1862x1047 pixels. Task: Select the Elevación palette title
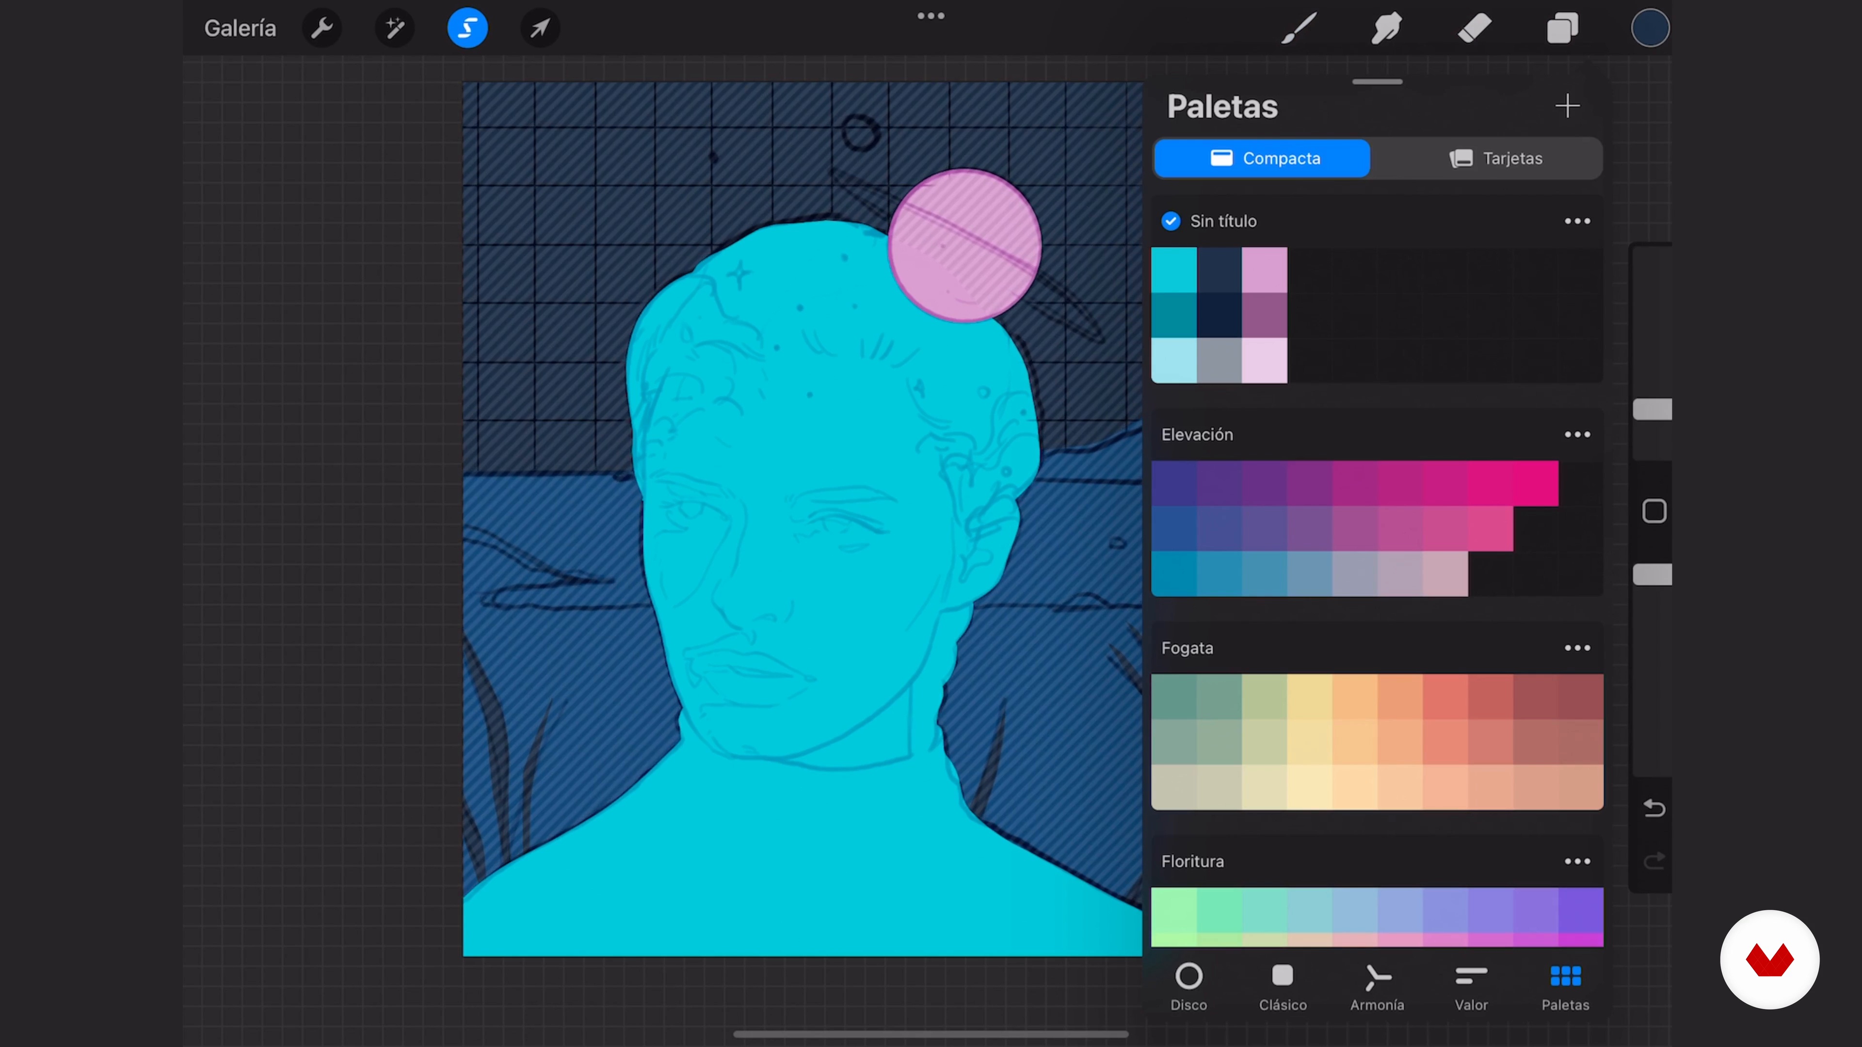pos(1197,434)
